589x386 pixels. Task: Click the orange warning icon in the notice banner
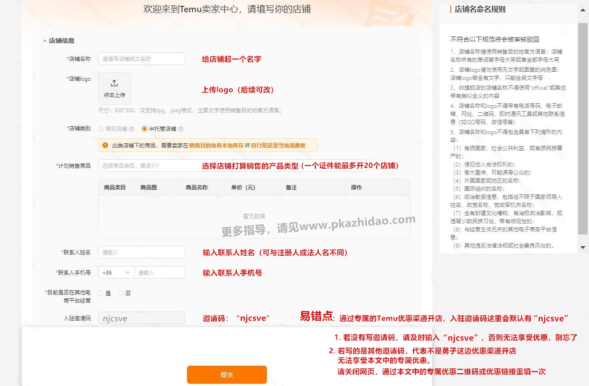pos(105,146)
